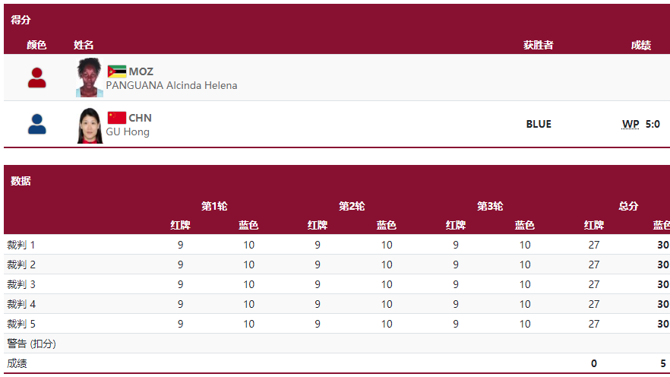670x377 pixels.
Task: Click the WP abbreviation next to 5:0
Action: [x=630, y=124]
